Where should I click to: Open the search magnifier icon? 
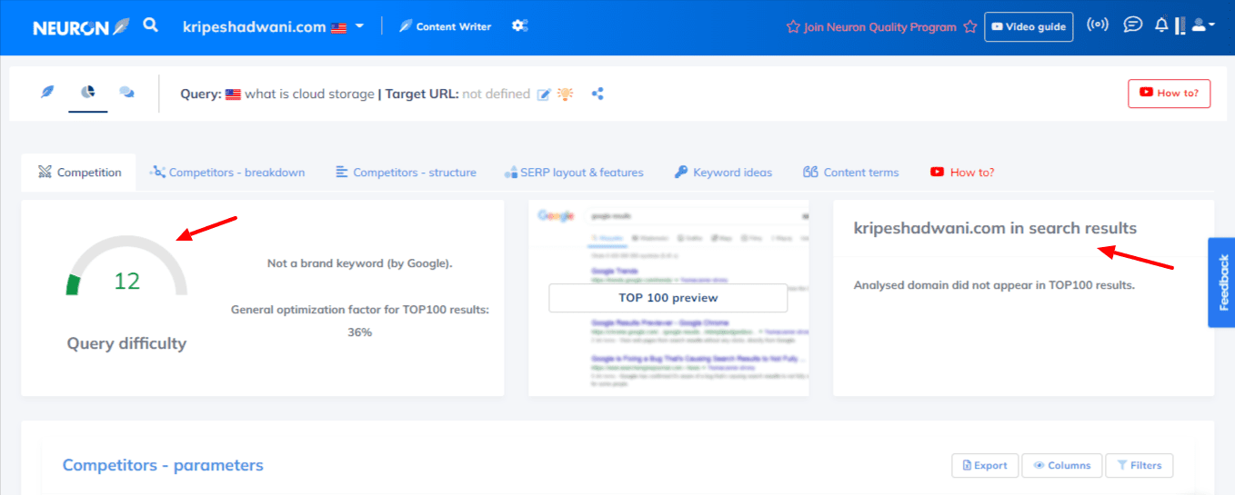tap(151, 25)
